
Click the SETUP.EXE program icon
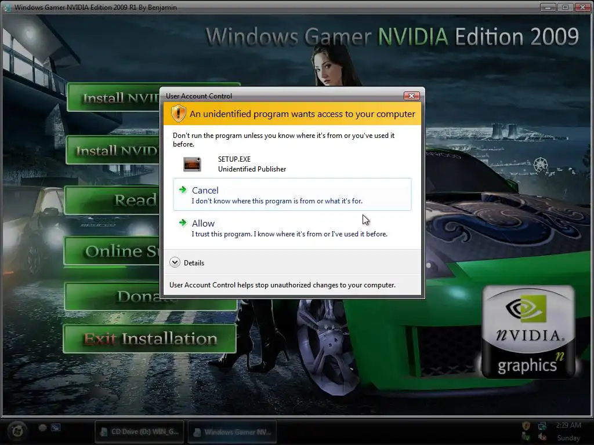point(192,164)
